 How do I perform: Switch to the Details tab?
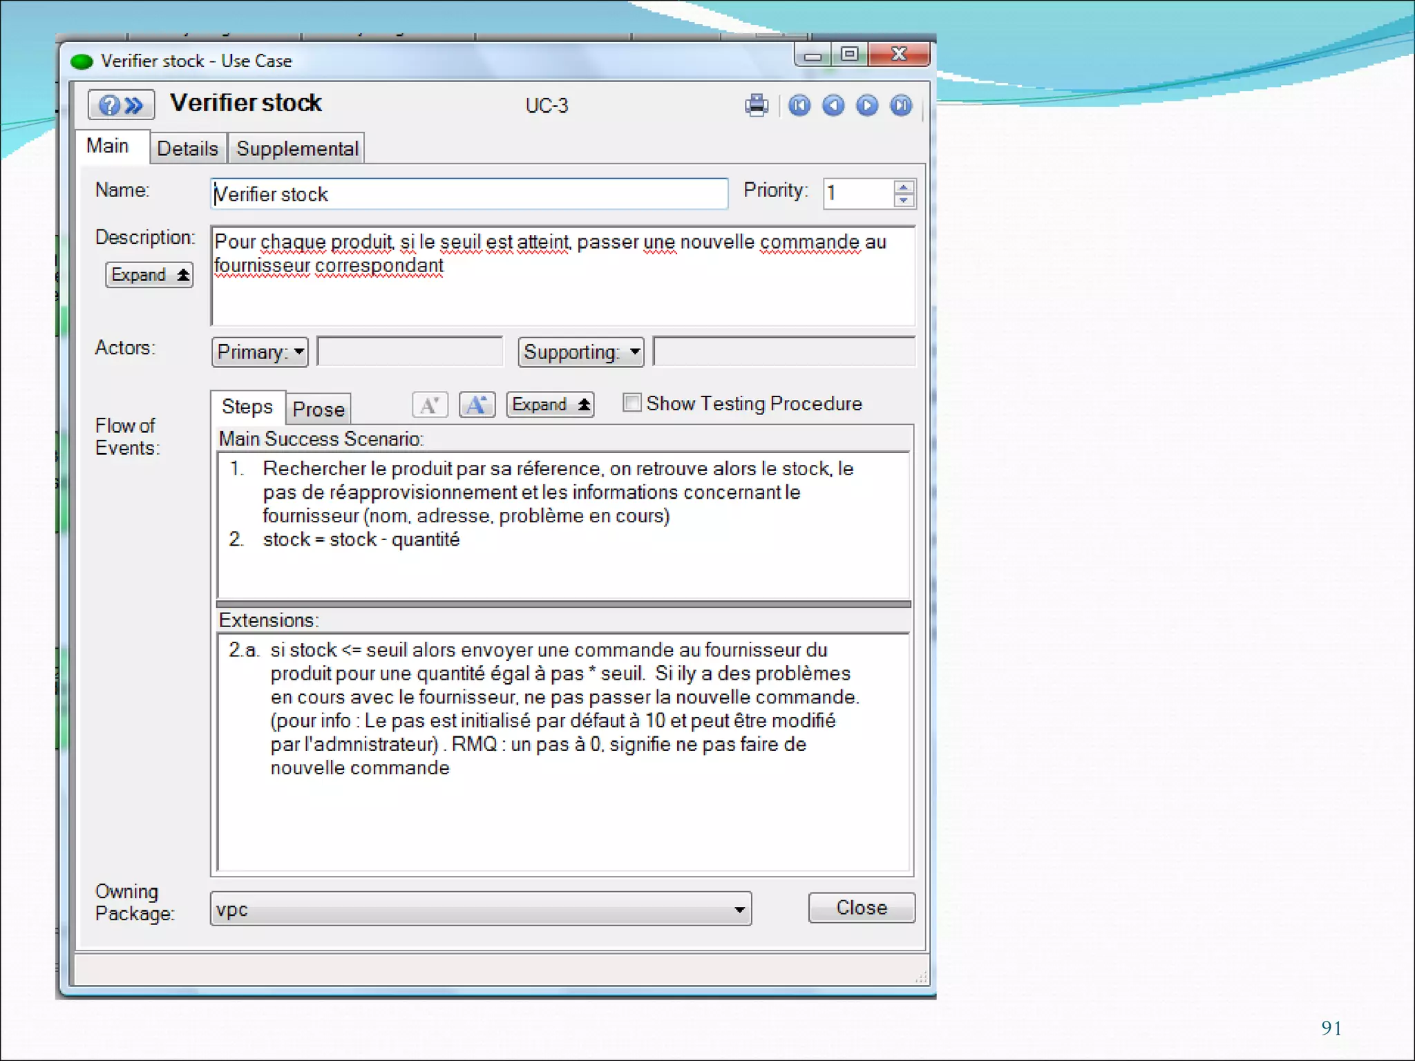pyautogui.click(x=187, y=149)
